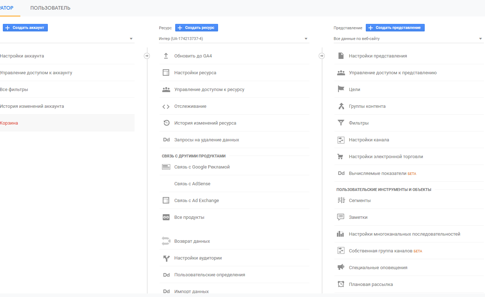Switch to the ПОЛЬЗОВАТЕЛЬ tab
Screen dimensions: 485x297
(50, 8)
